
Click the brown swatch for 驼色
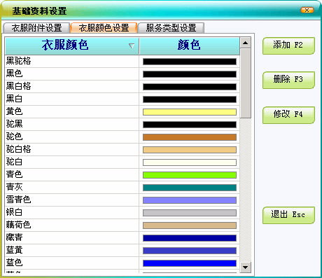tap(190, 137)
